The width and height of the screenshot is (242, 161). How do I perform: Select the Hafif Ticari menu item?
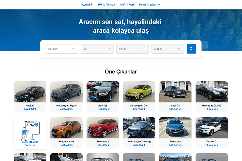pos(127,5)
